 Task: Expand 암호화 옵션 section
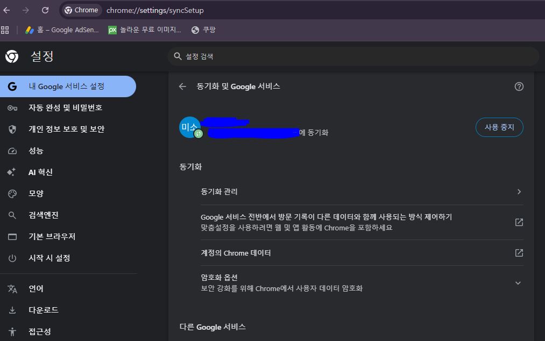[362, 282]
